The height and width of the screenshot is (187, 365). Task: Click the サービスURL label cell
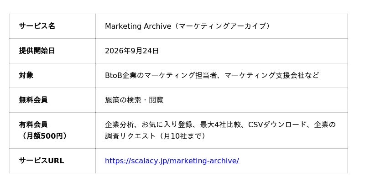52,161
